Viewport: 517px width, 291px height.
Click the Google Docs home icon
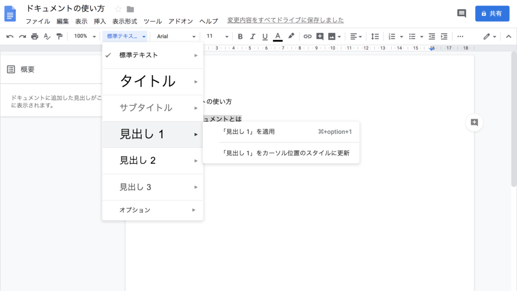point(10,14)
